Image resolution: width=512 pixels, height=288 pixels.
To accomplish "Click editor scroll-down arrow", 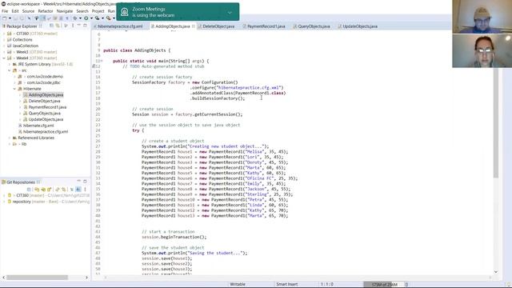I will [496, 272].
